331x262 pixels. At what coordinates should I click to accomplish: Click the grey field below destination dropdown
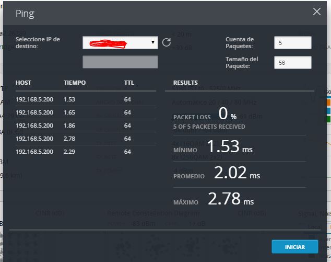(120, 62)
